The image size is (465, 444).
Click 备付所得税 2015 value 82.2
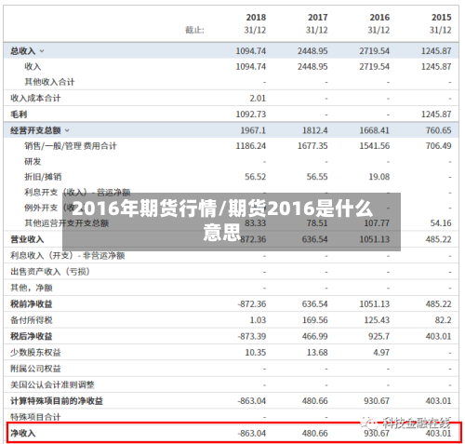(443, 320)
